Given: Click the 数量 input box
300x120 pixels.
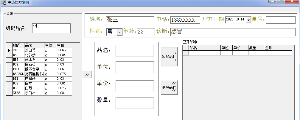Looking at the screenshot, I should click(135, 103).
